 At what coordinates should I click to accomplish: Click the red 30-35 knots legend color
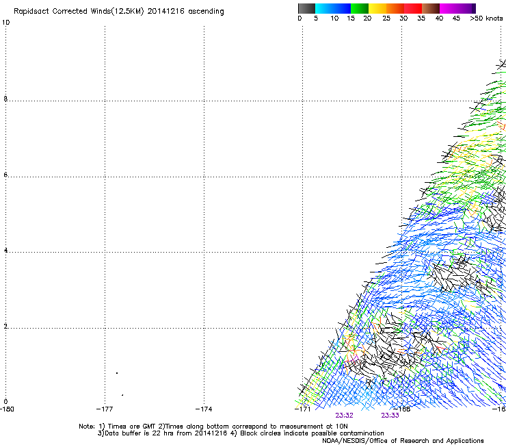click(x=413, y=8)
